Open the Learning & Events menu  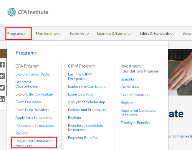(114, 34)
